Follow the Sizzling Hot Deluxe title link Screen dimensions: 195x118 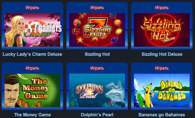[x=162, y=54]
